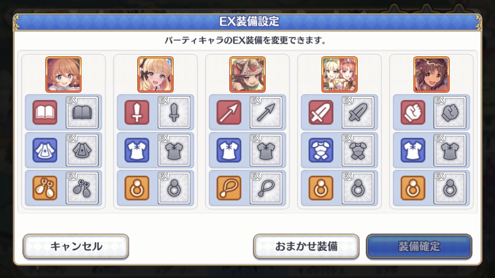The width and height of the screenshot is (495, 278).
Task: Tap the blue robe armor icon
Action: tap(45, 150)
